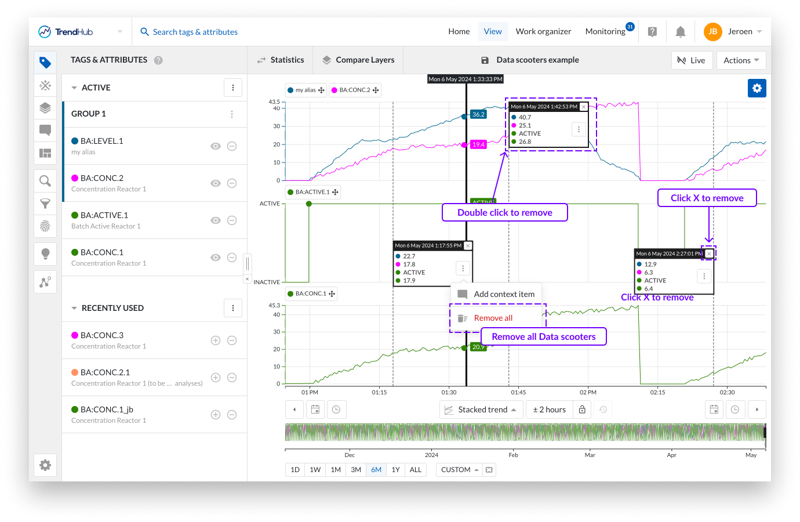
Task: Select the filter funnel sidebar icon
Action: click(45, 204)
